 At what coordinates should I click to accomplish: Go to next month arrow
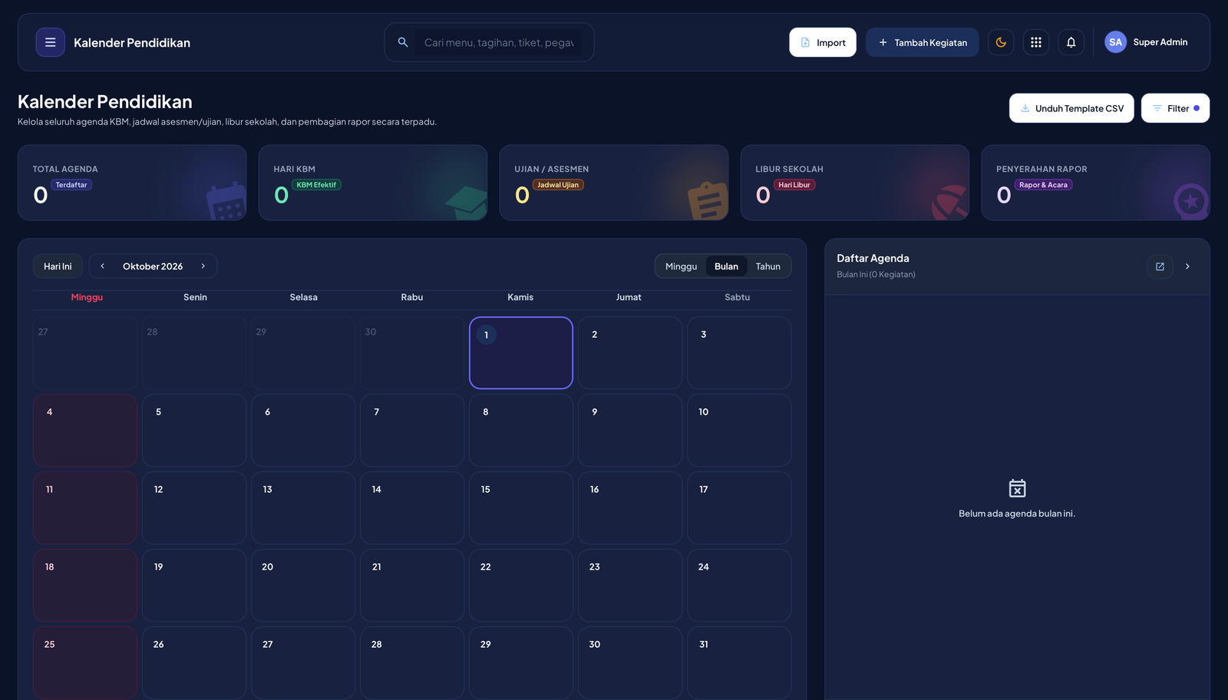pos(203,266)
